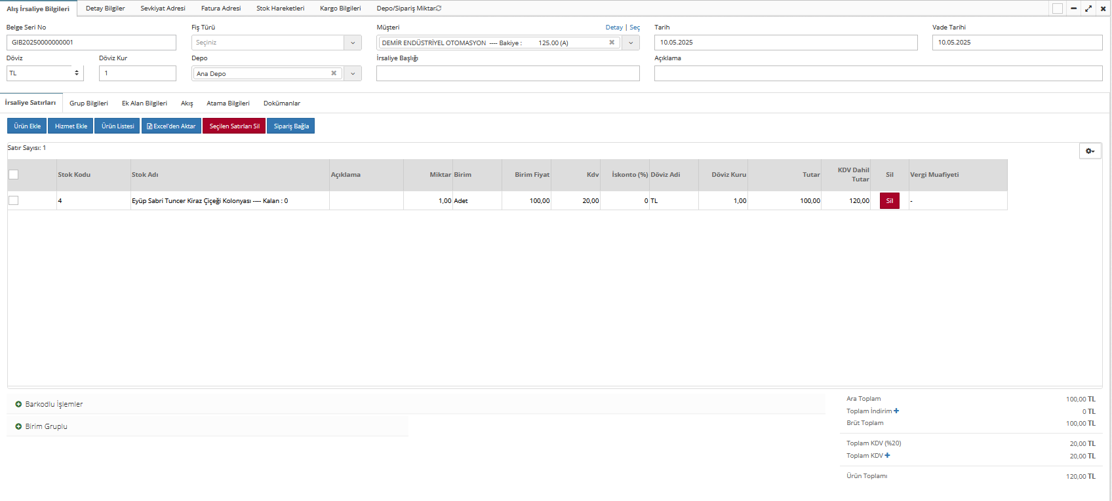Image resolution: width=1112 pixels, height=501 pixels.
Task: Refresh the Depo/Sipariş Miktar tab icon
Action: (439, 9)
